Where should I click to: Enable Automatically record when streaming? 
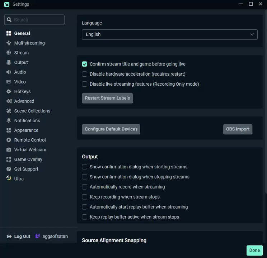[84, 187]
